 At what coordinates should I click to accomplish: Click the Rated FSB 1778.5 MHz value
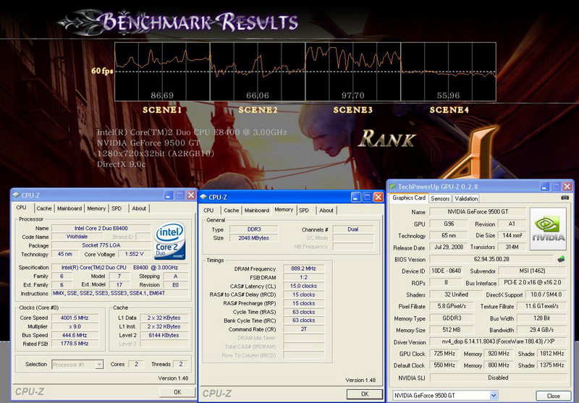pyautogui.click(x=75, y=344)
